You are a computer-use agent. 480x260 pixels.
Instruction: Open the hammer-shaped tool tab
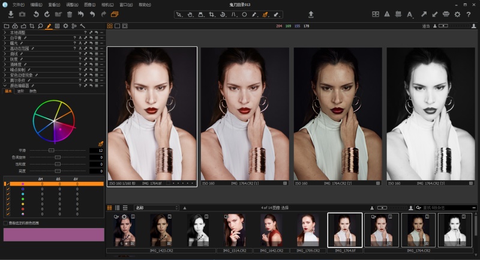click(82, 26)
